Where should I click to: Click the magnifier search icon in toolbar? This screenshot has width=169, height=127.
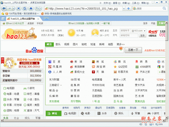pyautogui.click(x=164, y=8)
